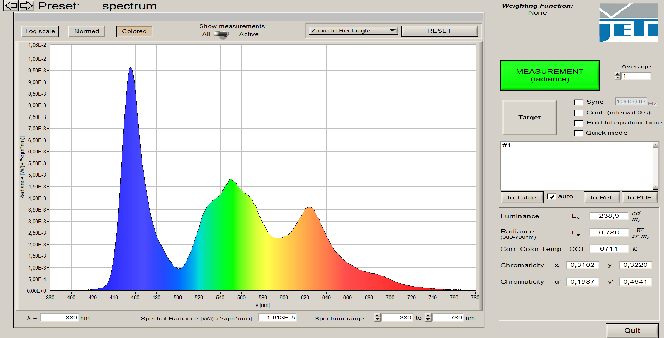Click the Radiance value 0,786
664x338 pixels.
point(609,233)
